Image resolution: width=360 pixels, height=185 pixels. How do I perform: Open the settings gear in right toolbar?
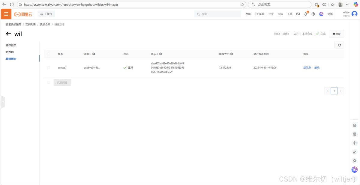click(x=355, y=143)
